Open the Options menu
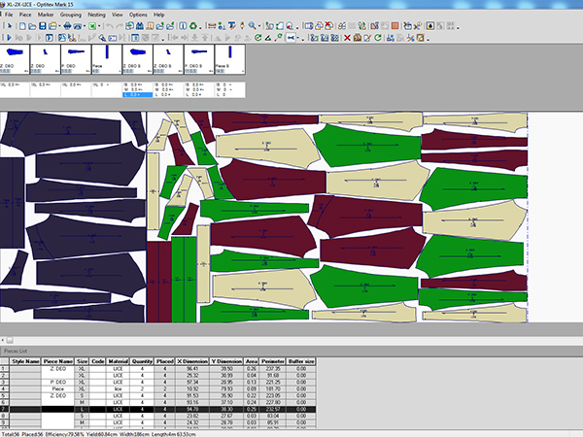Image resolution: width=583 pixels, height=437 pixels. pyautogui.click(x=138, y=15)
